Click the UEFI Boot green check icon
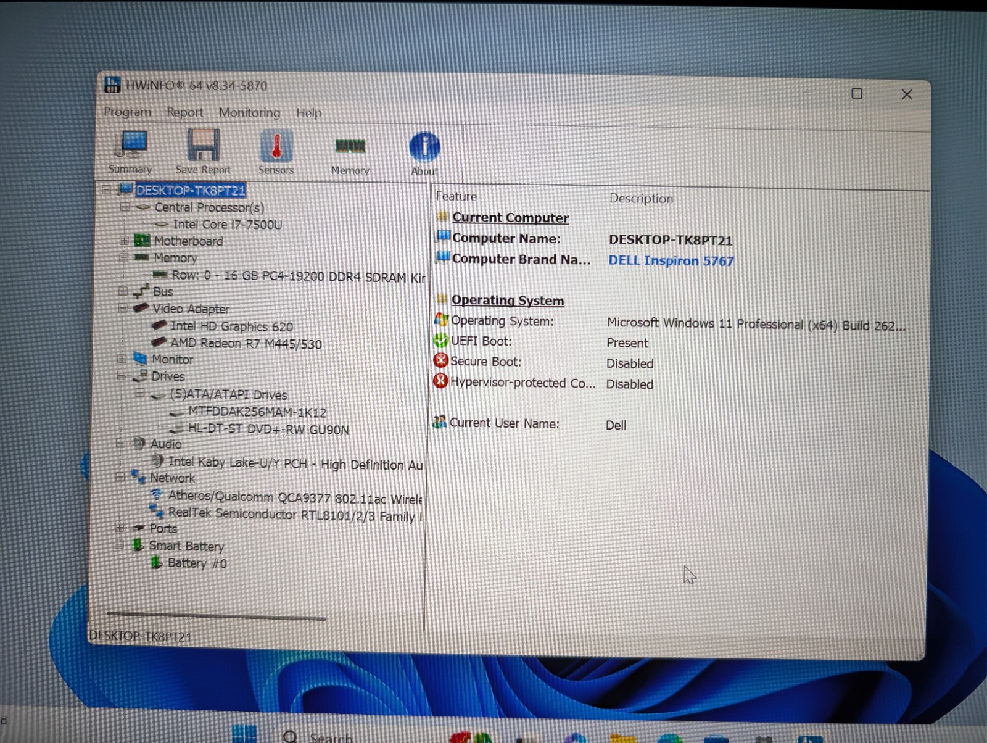Viewport: 987px width, 743px height. [x=440, y=340]
